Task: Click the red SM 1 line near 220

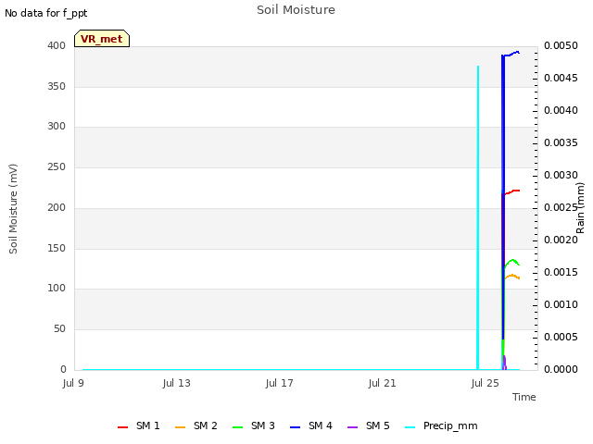Action: tap(512, 192)
